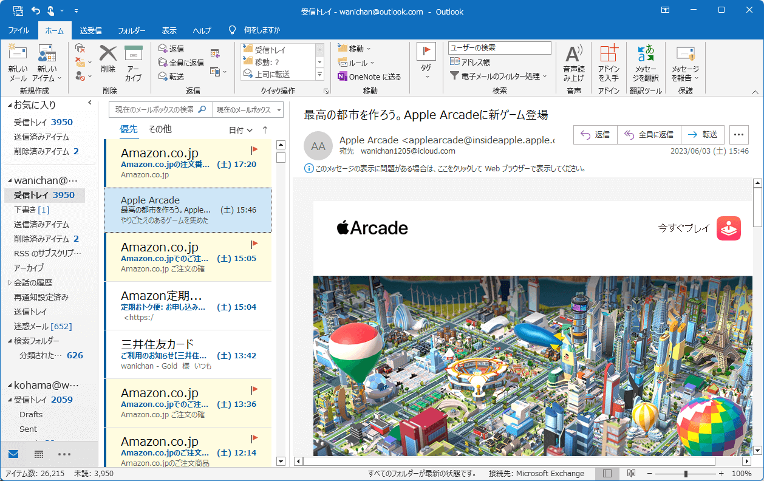This screenshot has height=481, width=764.
Task: Open the clean up dropdown in 削除 group
Action: point(83,62)
